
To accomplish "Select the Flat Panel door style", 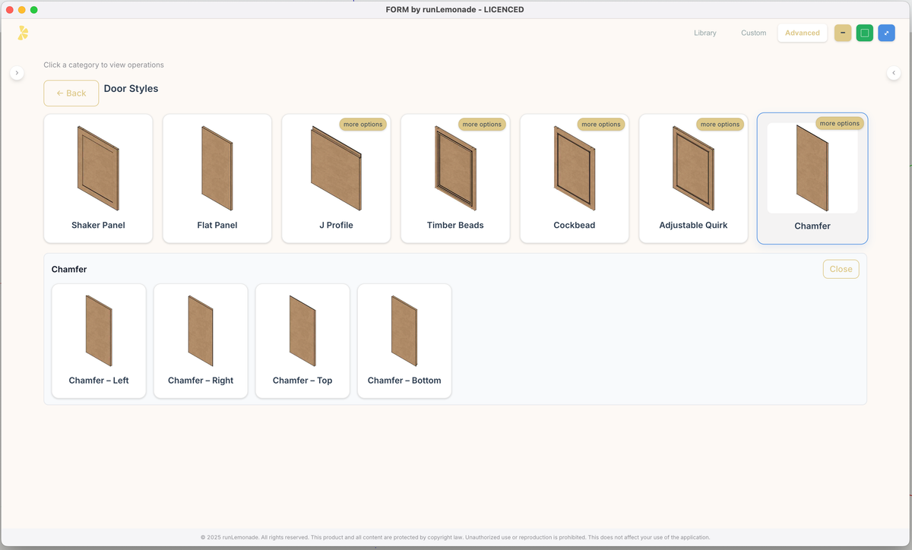I will point(217,179).
